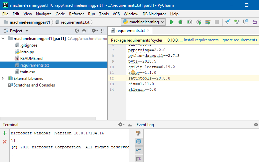
Task: Open the Window menu
Action: click(131, 14)
